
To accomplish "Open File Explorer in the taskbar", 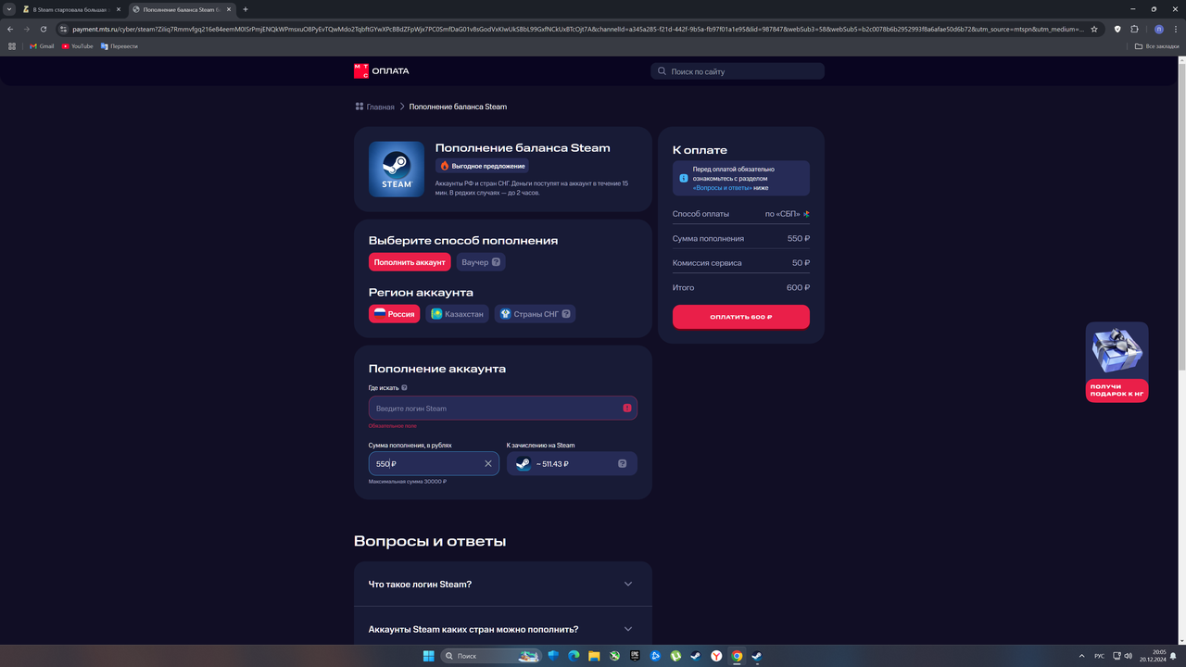I will [594, 656].
